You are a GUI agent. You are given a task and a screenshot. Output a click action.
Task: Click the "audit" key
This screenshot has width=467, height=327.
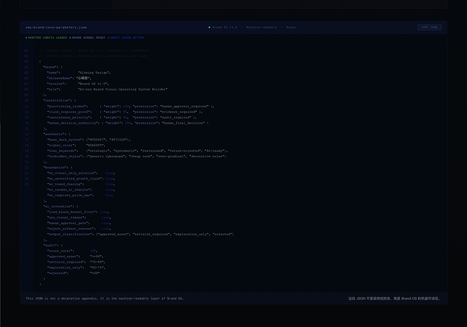point(50,245)
